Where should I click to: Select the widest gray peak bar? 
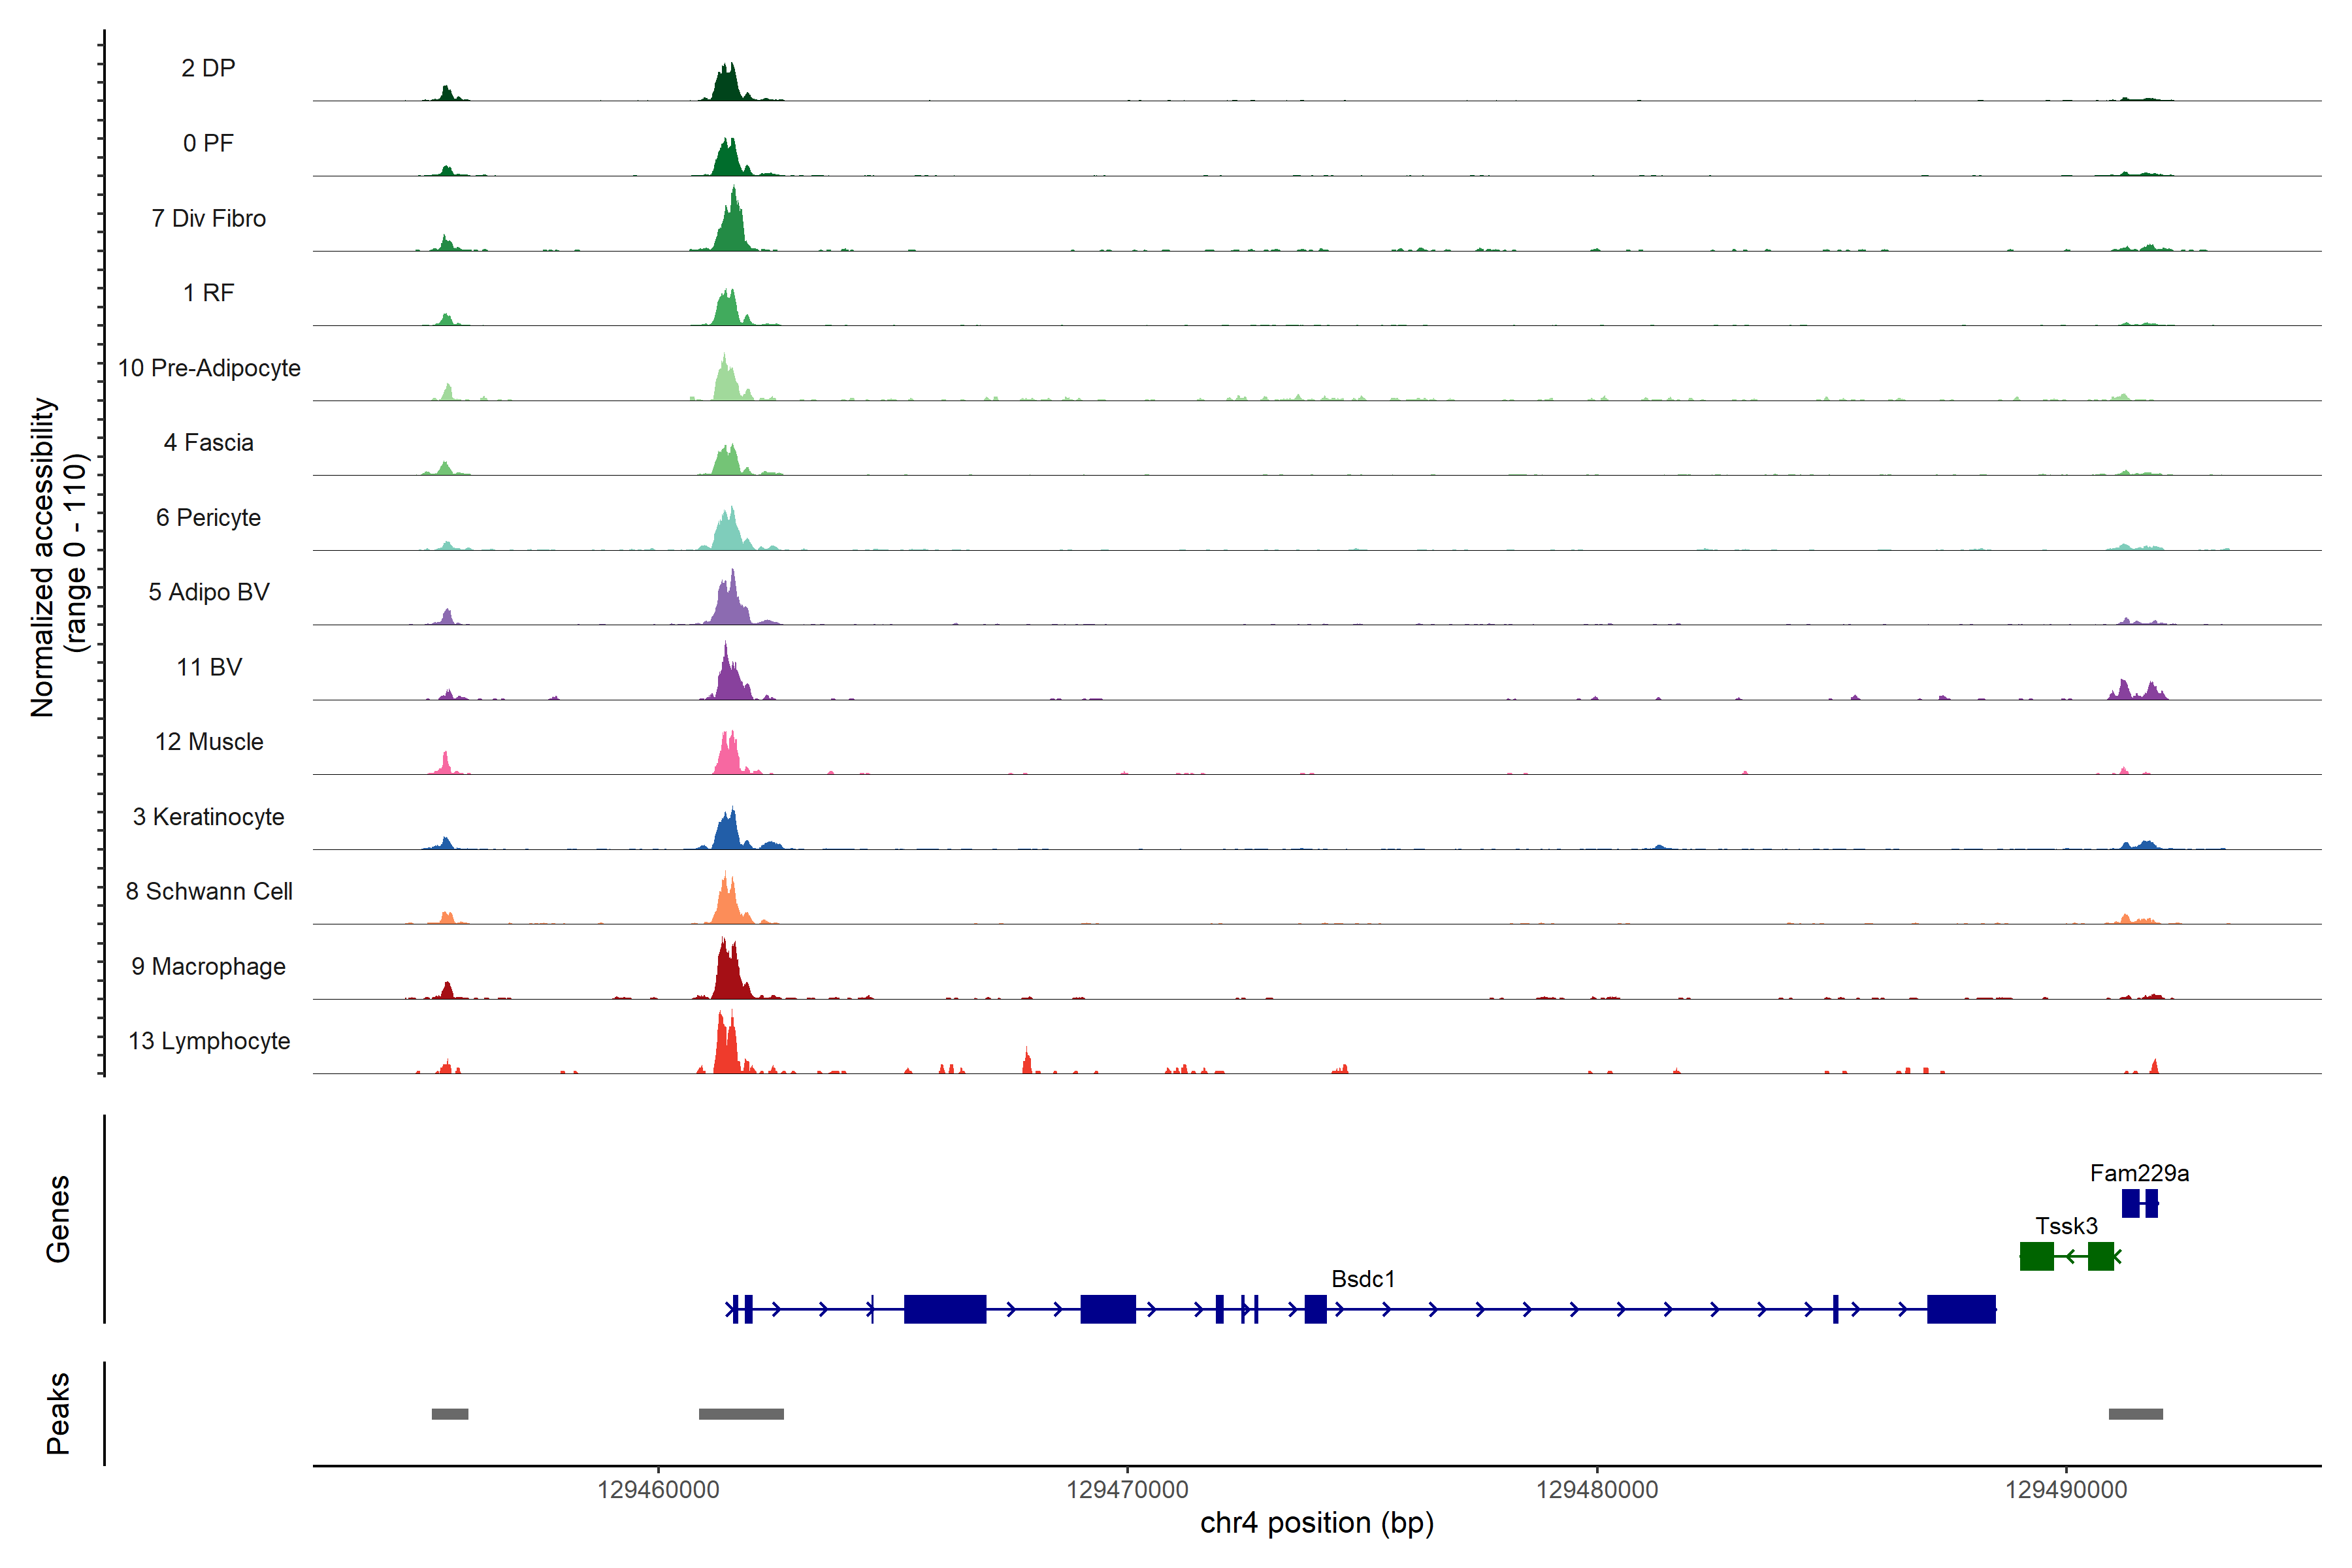point(741,1414)
